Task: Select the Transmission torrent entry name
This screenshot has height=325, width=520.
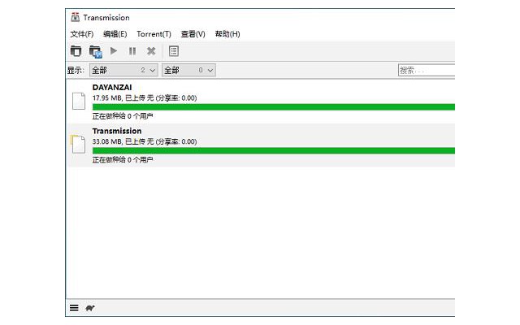Action: pyautogui.click(x=117, y=131)
